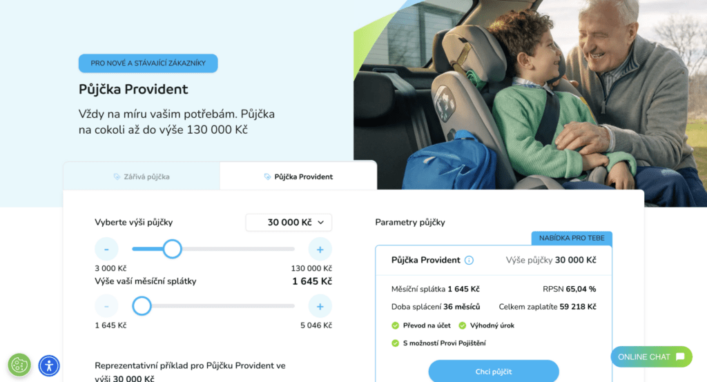Image resolution: width=707 pixels, height=382 pixels.
Task: Decrease loan amount with minus button
Action: click(106, 249)
